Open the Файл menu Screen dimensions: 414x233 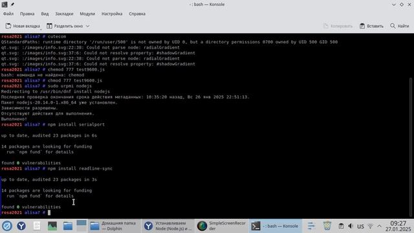point(8,14)
